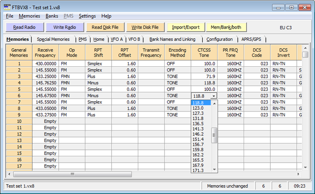This screenshot has height=194, width=315.
Task: Click the 09:23 clock in status bar
Action: (x=300, y=186)
